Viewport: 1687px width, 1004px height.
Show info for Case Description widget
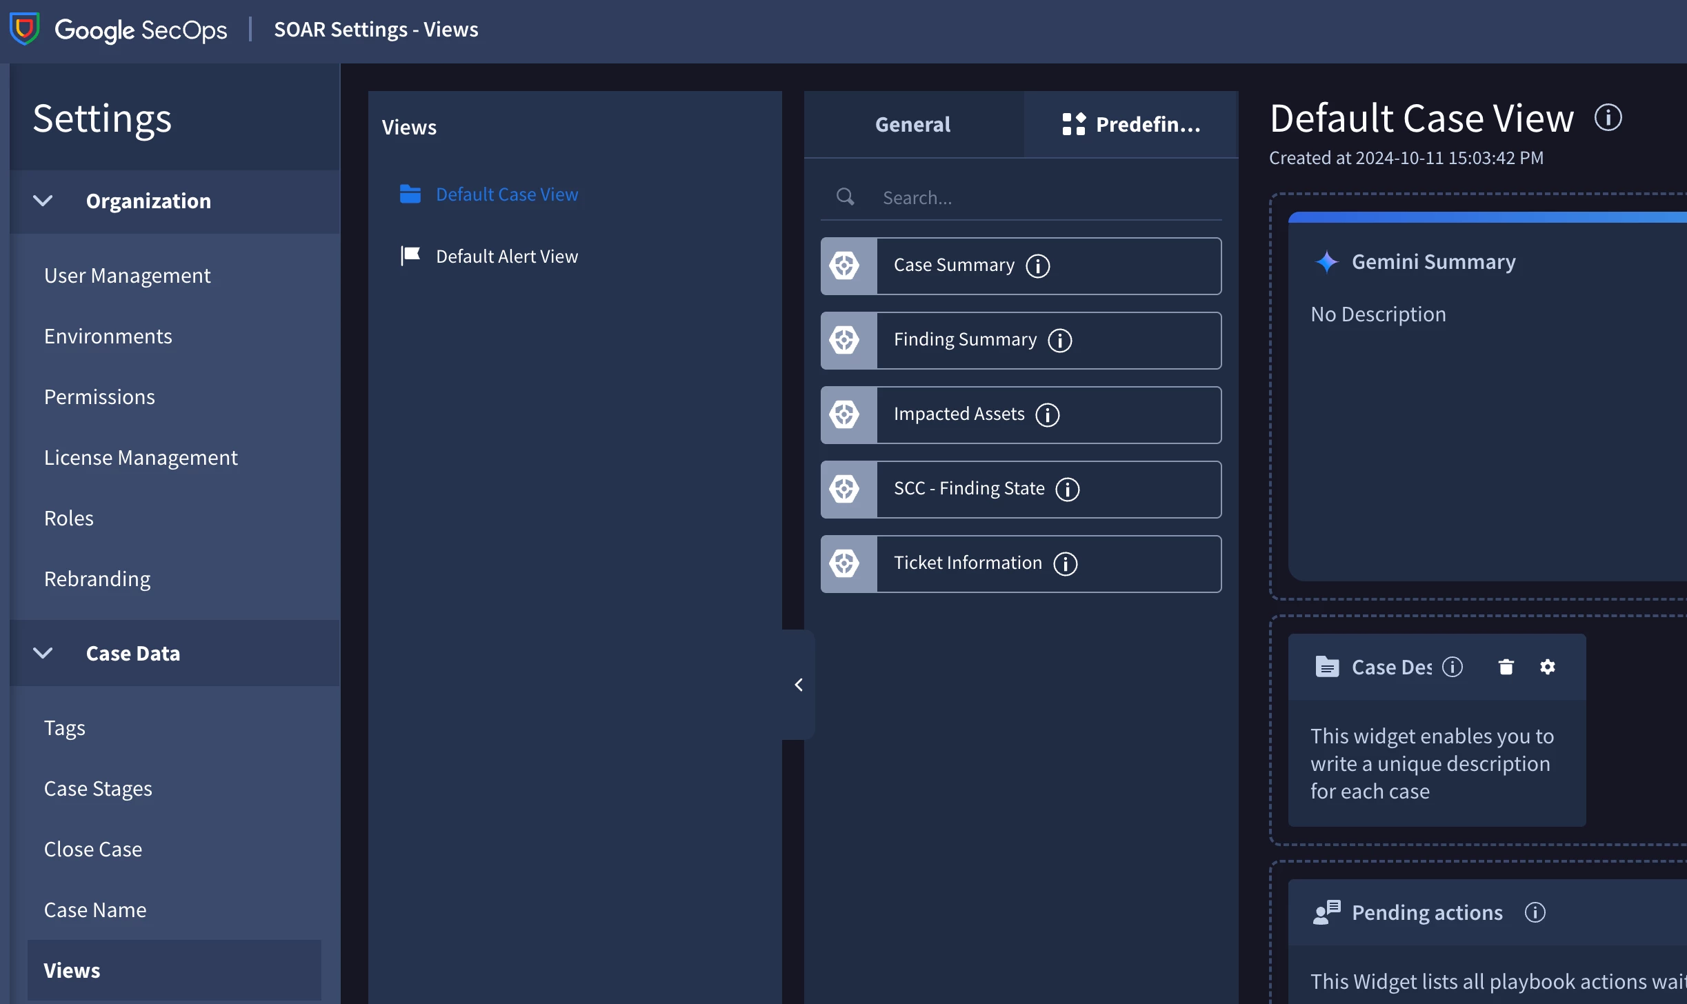click(x=1453, y=667)
